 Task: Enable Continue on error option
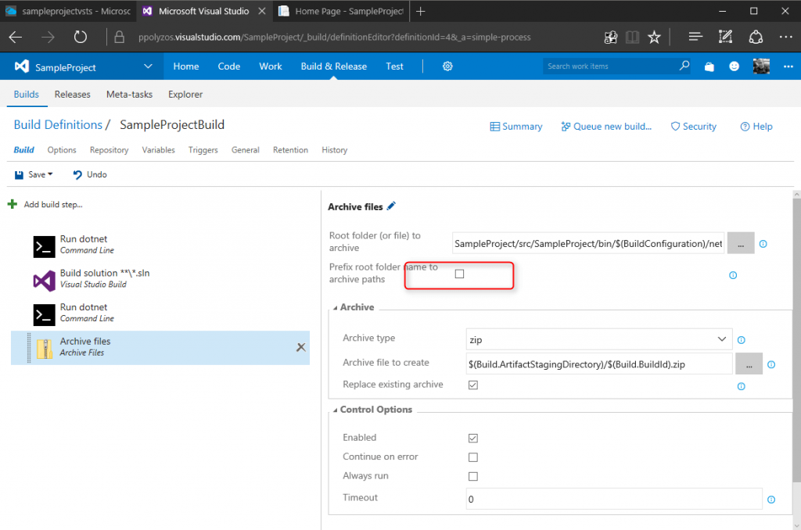tap(473, 457)
